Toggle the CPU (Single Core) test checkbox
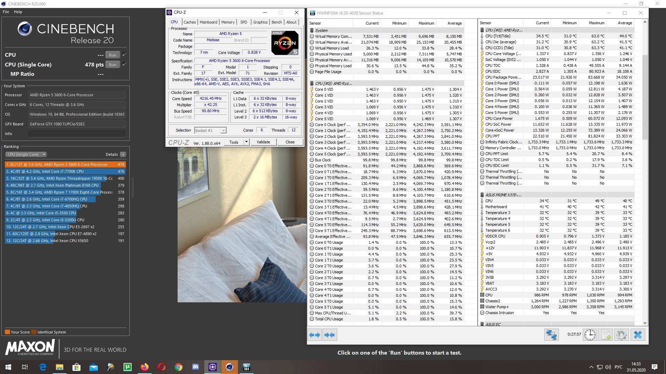The image size is (666, 374). point(124,64)
